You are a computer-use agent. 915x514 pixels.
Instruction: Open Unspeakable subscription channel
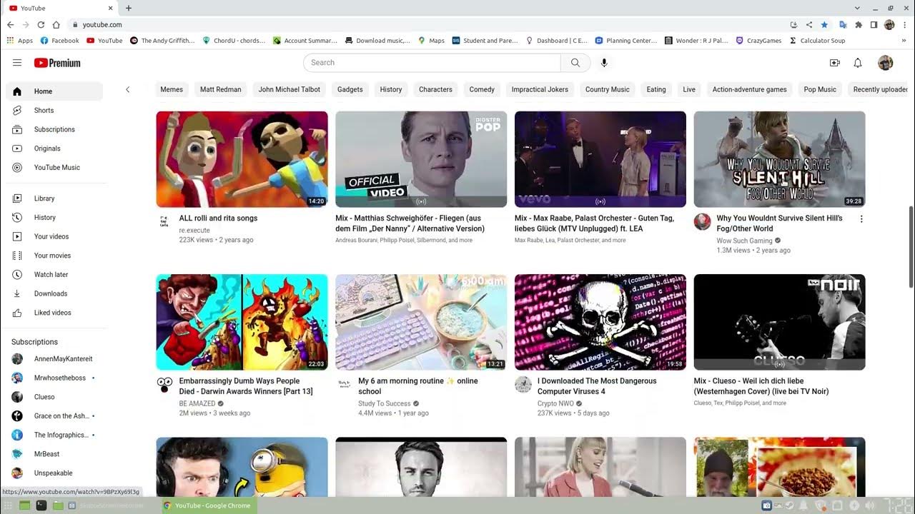click(54, 473)
